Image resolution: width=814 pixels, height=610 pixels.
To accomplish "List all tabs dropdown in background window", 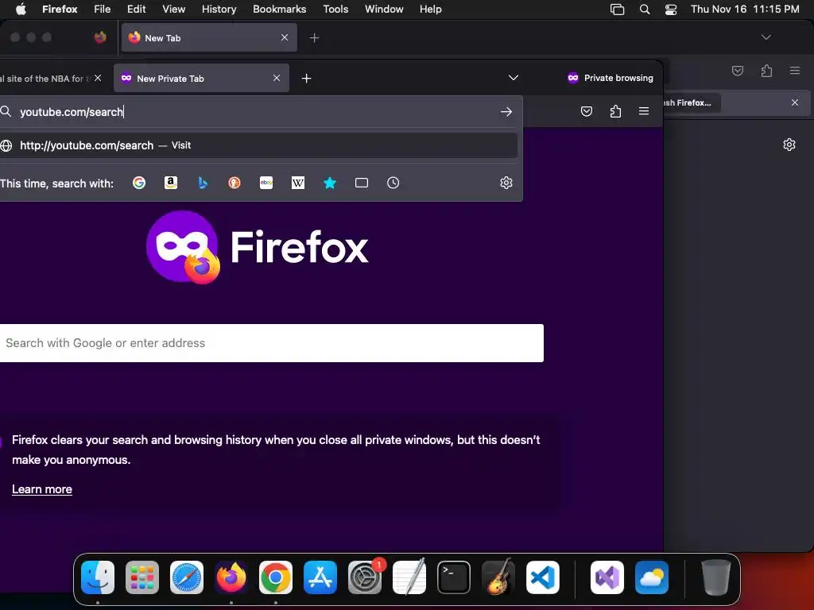I will (766, 37).
